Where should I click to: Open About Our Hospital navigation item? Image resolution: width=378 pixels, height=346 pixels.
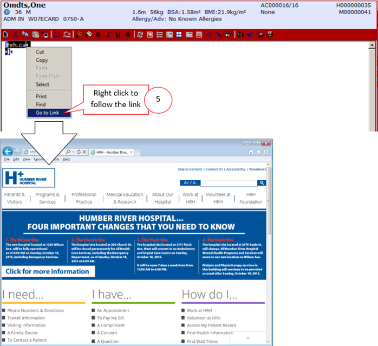pos(162,198)
